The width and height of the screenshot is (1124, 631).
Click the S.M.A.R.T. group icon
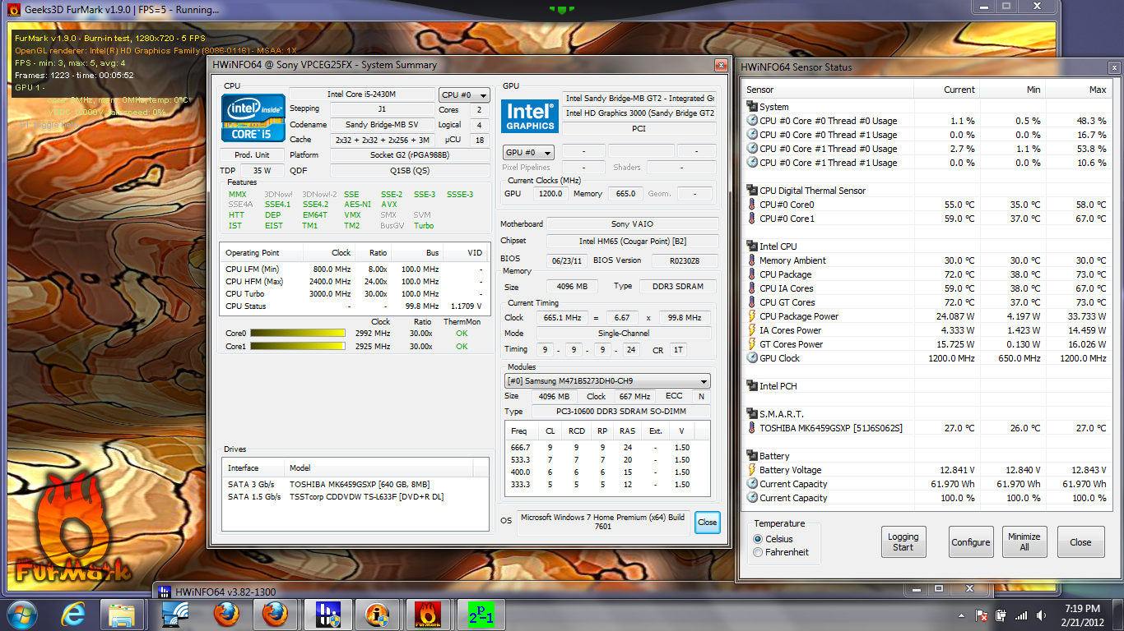pyautogui.click(x=752, y=414)
